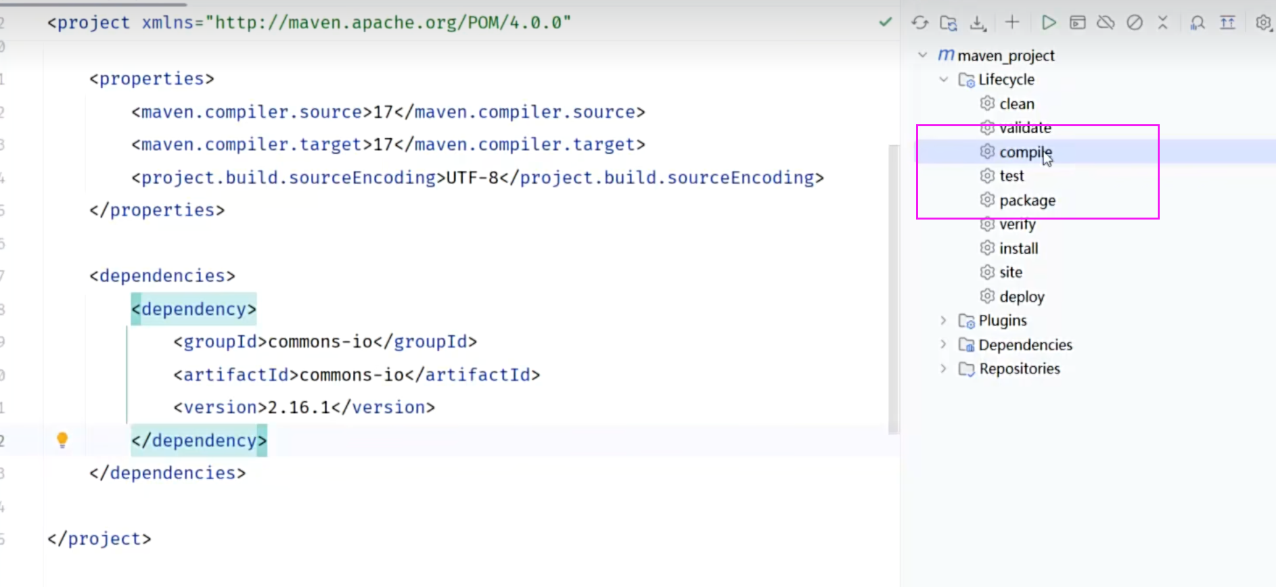Click Reload All Maven Projects icon

coord(920,23)
